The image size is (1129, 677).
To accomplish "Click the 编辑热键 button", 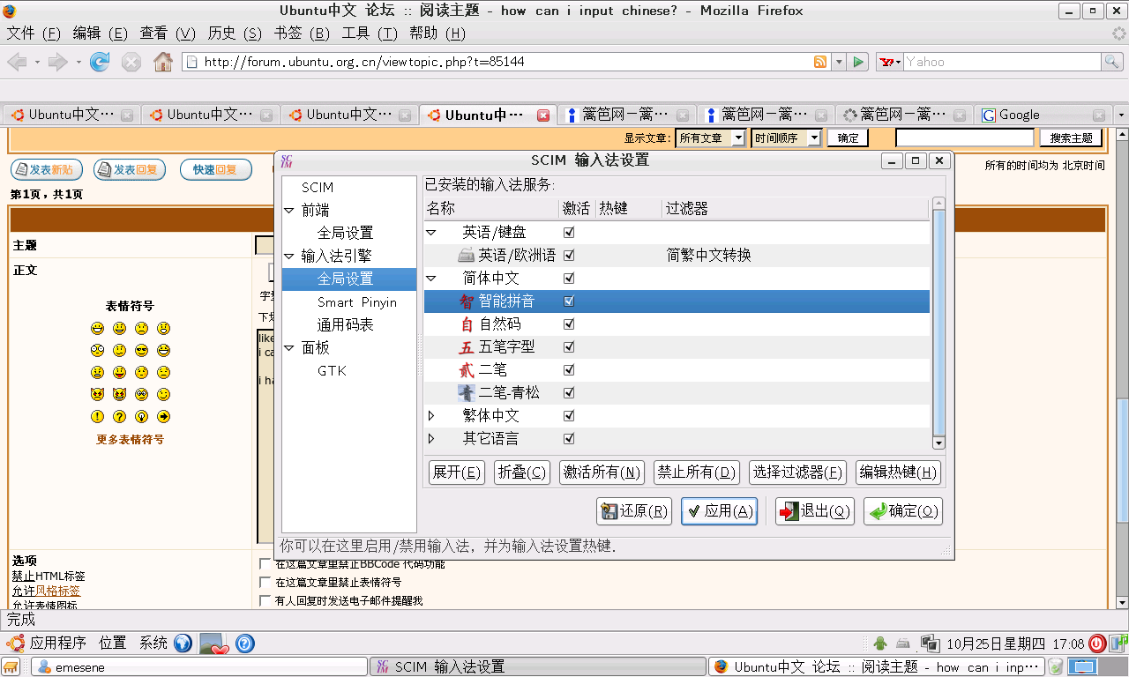I will click(x=899, y=472).
